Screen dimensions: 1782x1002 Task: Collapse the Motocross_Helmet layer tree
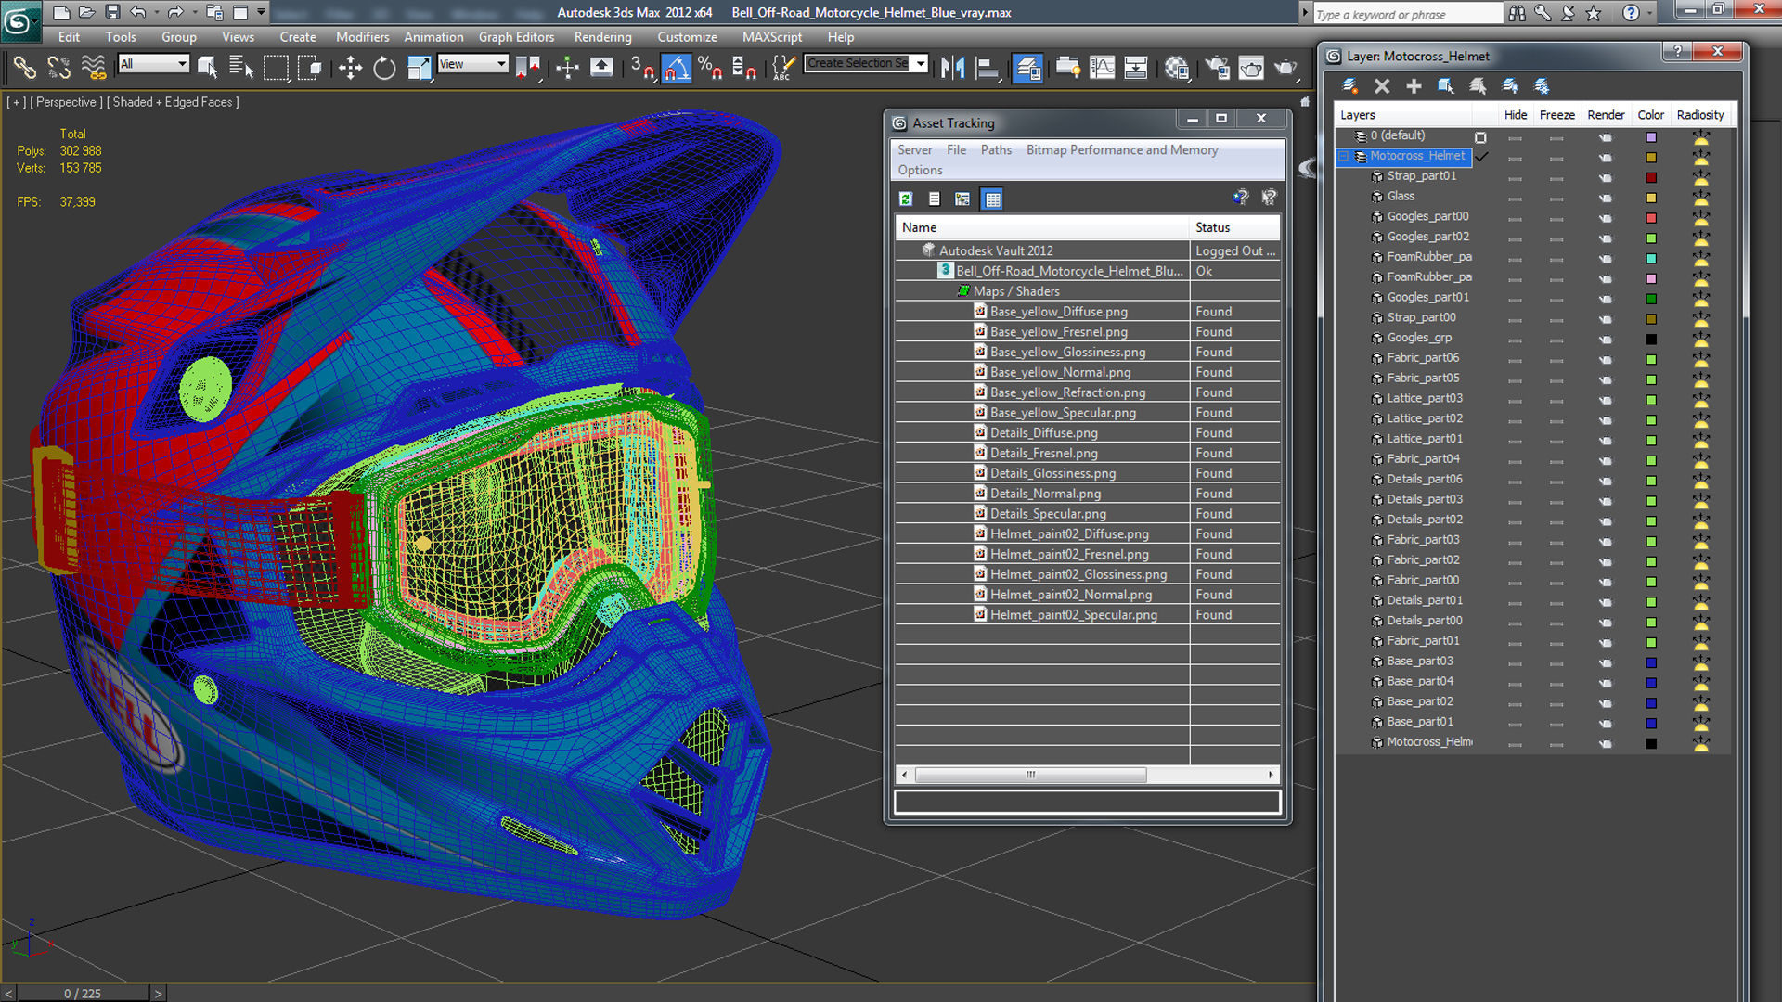[1344, 157]
